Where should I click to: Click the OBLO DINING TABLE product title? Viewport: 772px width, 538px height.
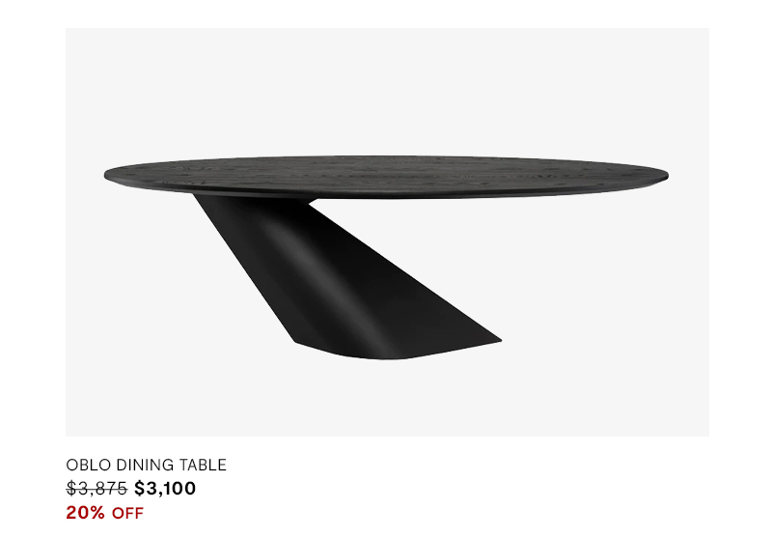pyautogui.click(x=147, y=465)
